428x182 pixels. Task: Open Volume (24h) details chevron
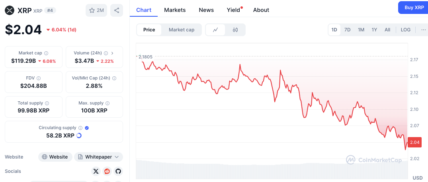coord(112,53)
